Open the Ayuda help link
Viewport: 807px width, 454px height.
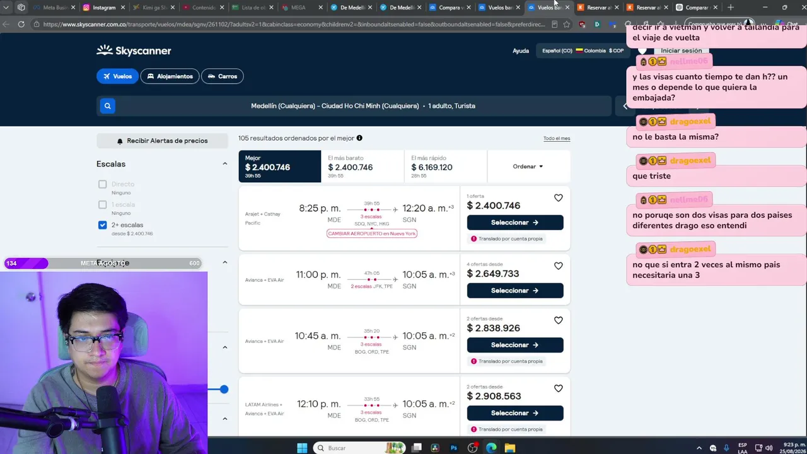tap(521, 51)
